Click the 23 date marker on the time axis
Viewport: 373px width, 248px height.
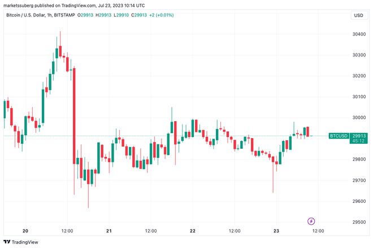pyautogui.click(x=276, y=231)
